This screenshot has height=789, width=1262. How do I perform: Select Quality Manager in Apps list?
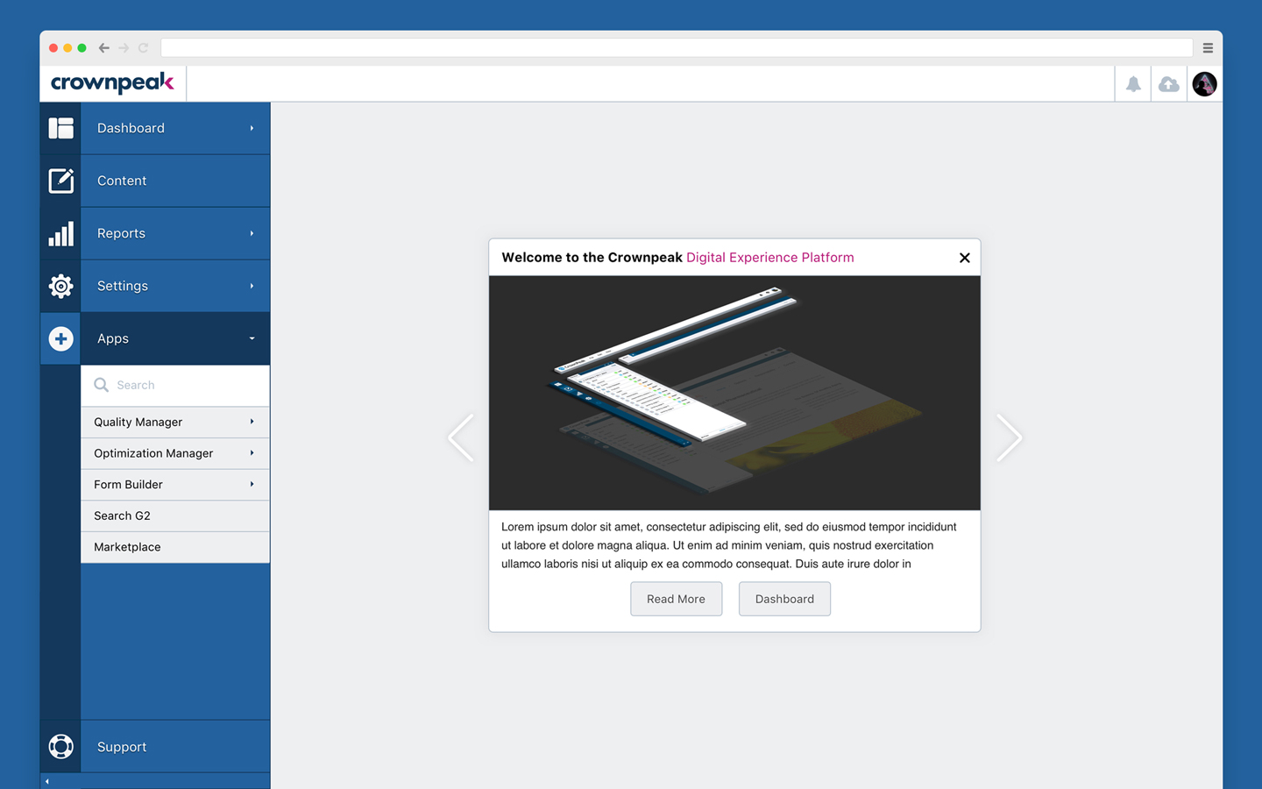(x=175, y=422)
